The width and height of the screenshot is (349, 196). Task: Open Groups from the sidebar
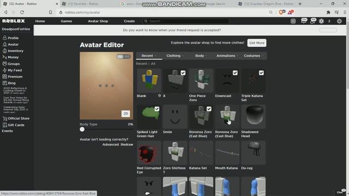point(11,64)
